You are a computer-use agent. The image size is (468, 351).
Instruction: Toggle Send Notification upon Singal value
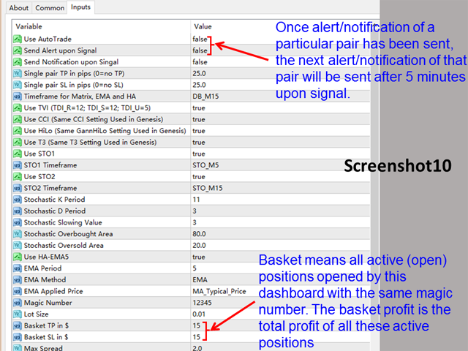pos(200,62)
